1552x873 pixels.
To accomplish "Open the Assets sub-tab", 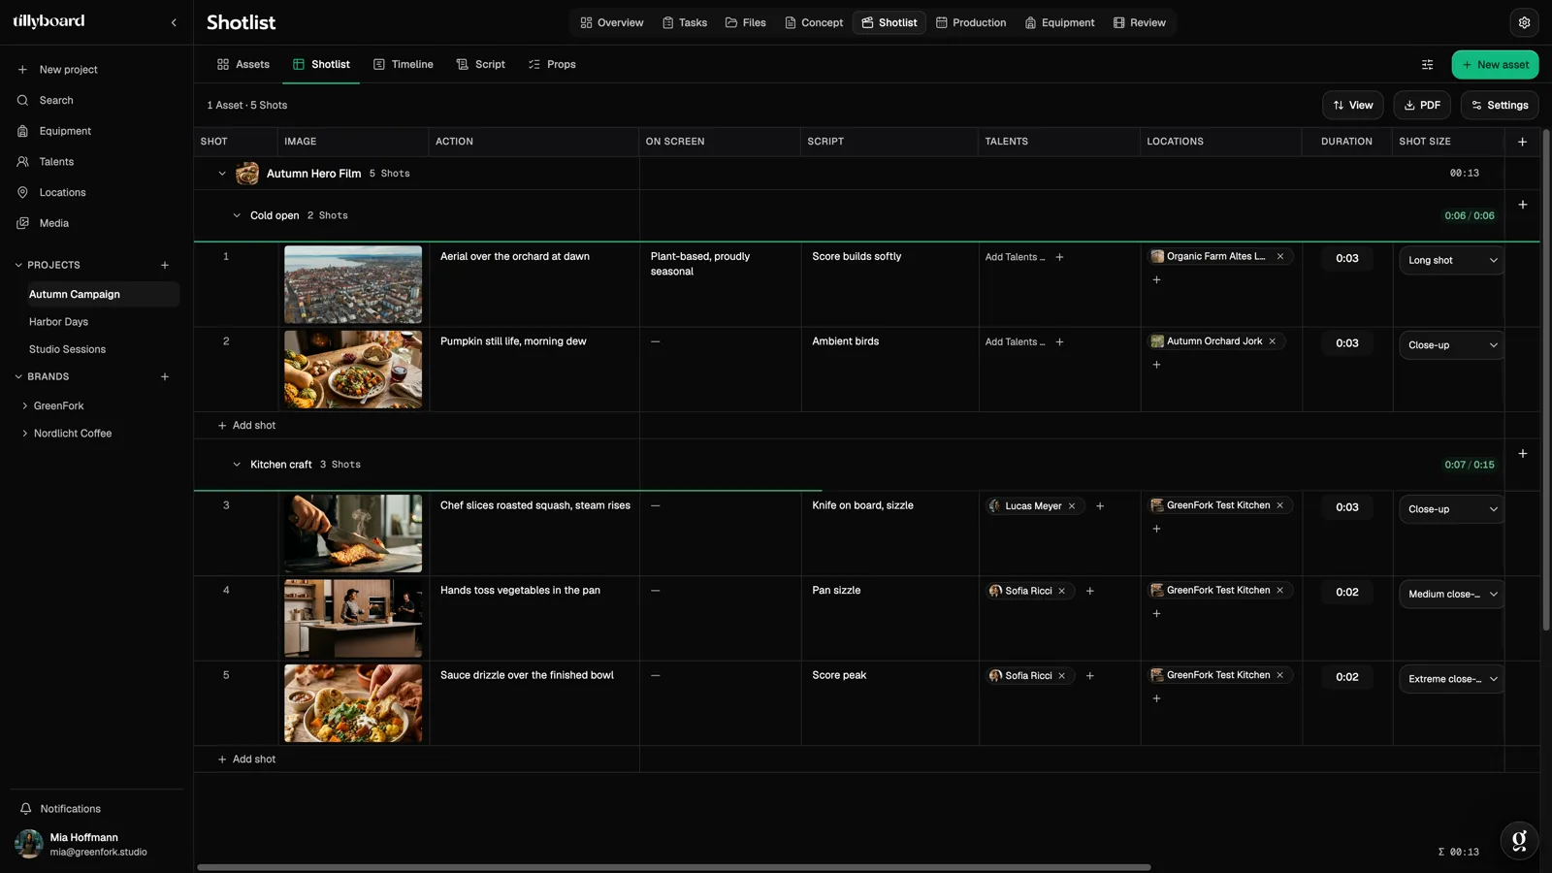I will click(x=243, y=64).
